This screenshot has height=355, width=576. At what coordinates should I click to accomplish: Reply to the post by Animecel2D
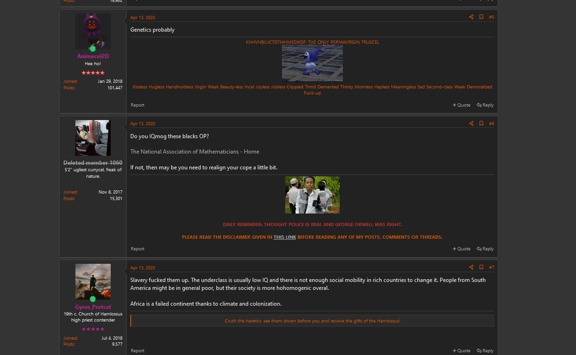coord(485,105)
